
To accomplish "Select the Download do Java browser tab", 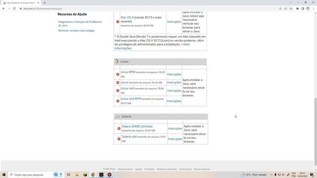I will pyautogui.click(x=20, y=3).
